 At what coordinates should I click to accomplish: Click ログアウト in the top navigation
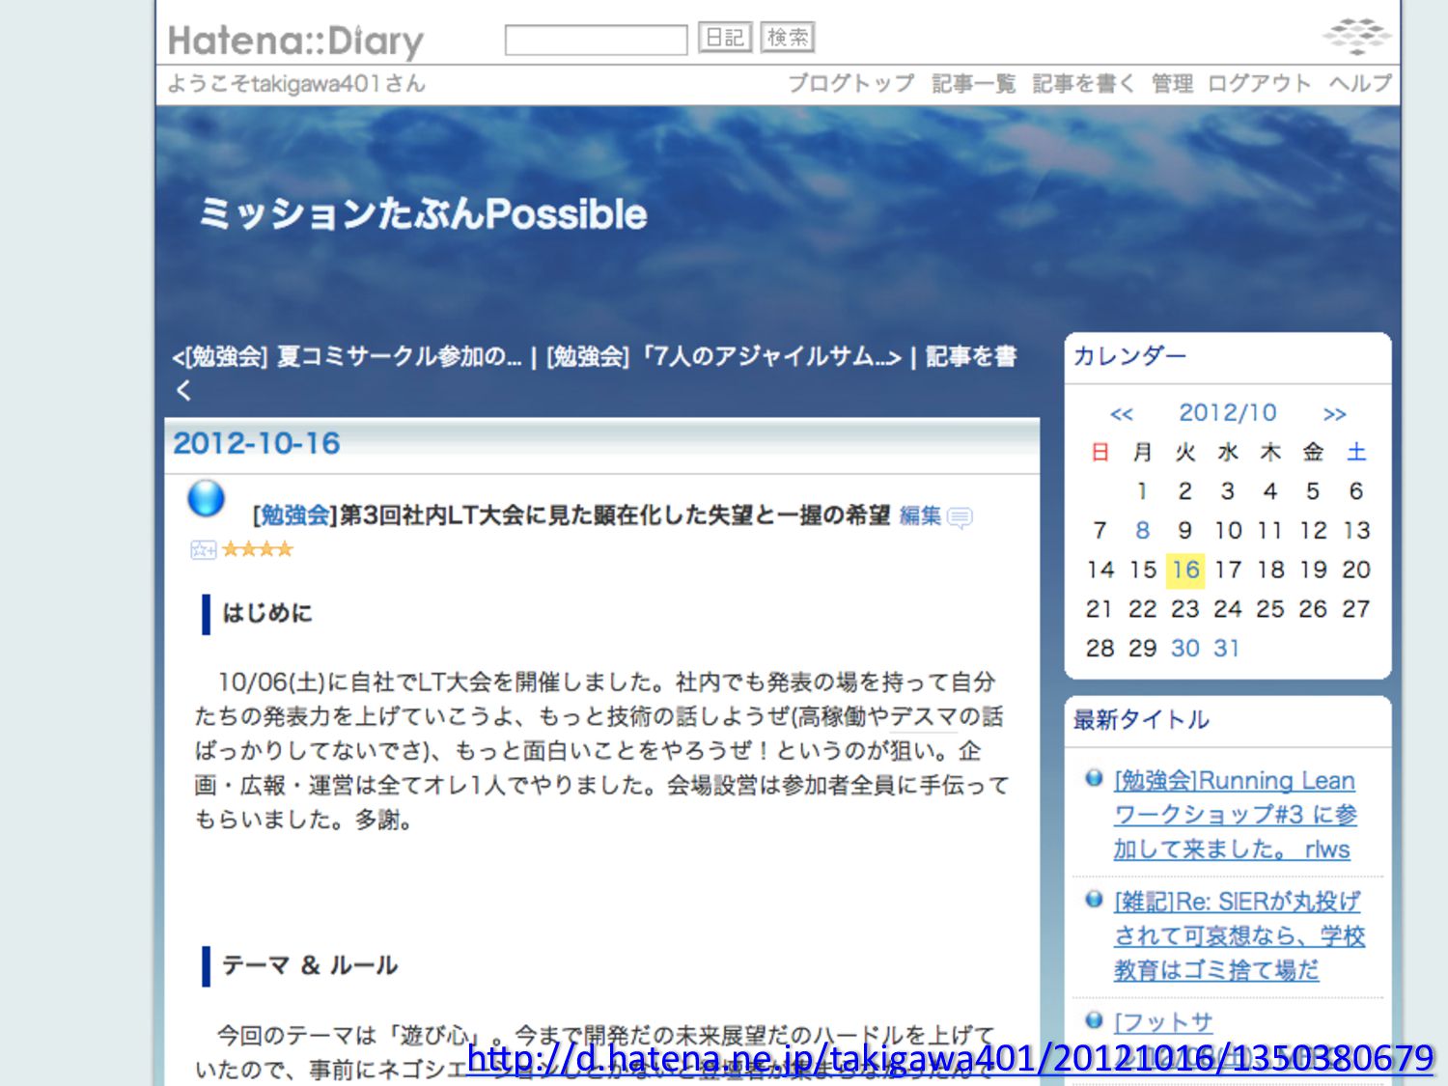pos(1259,83)
